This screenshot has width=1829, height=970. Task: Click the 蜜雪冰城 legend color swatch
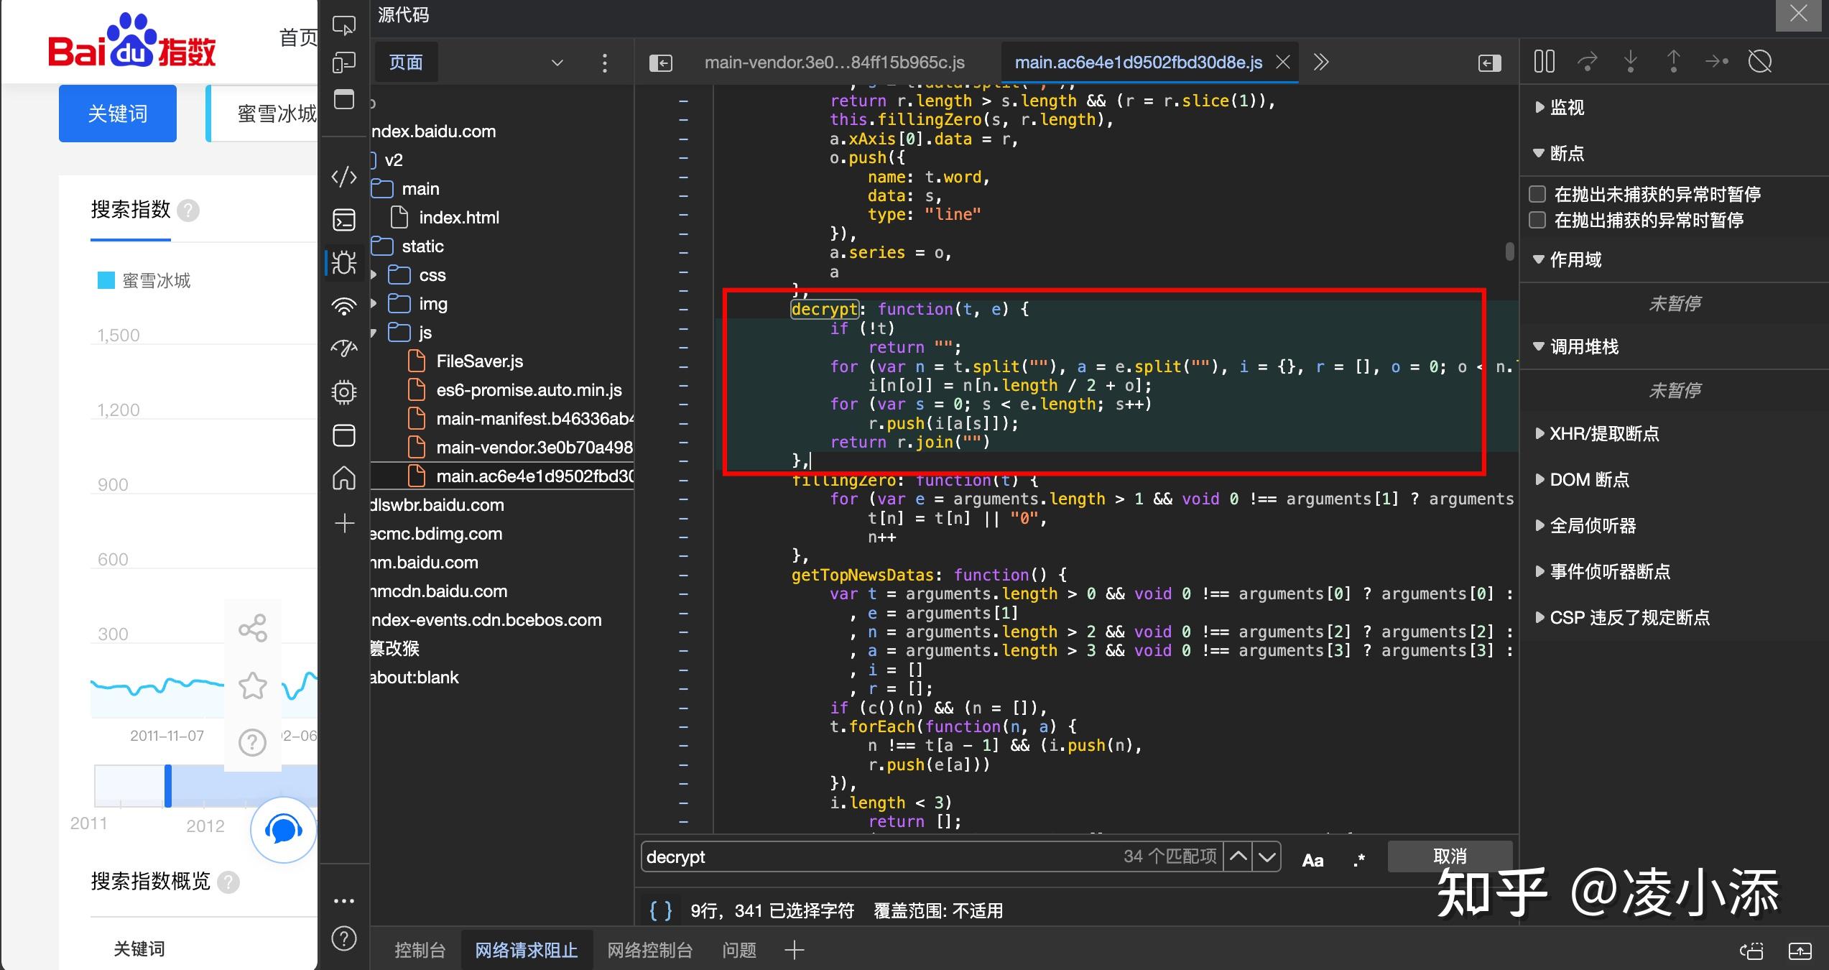[x=106, y=280]
